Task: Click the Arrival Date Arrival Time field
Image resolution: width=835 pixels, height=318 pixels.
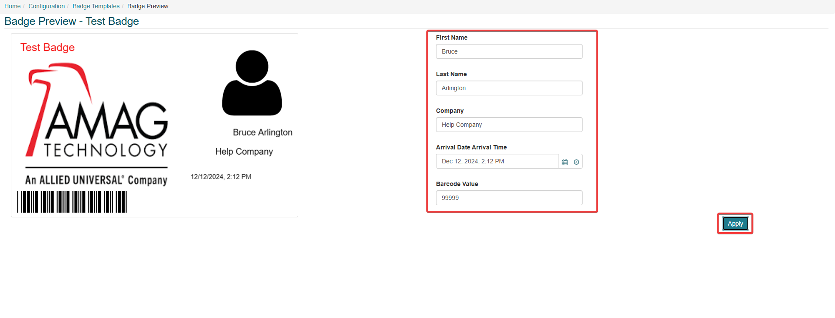Action: click(497, 161)
